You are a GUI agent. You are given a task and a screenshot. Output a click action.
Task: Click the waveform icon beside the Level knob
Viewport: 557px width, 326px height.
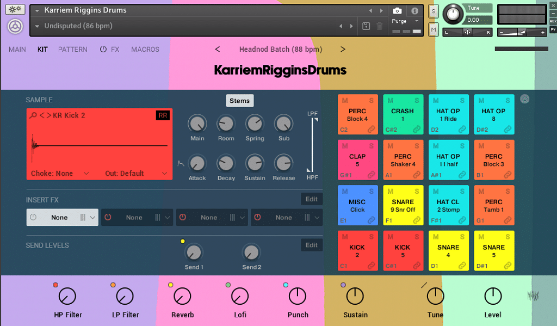pyautogui.click(x=533, y=296)
